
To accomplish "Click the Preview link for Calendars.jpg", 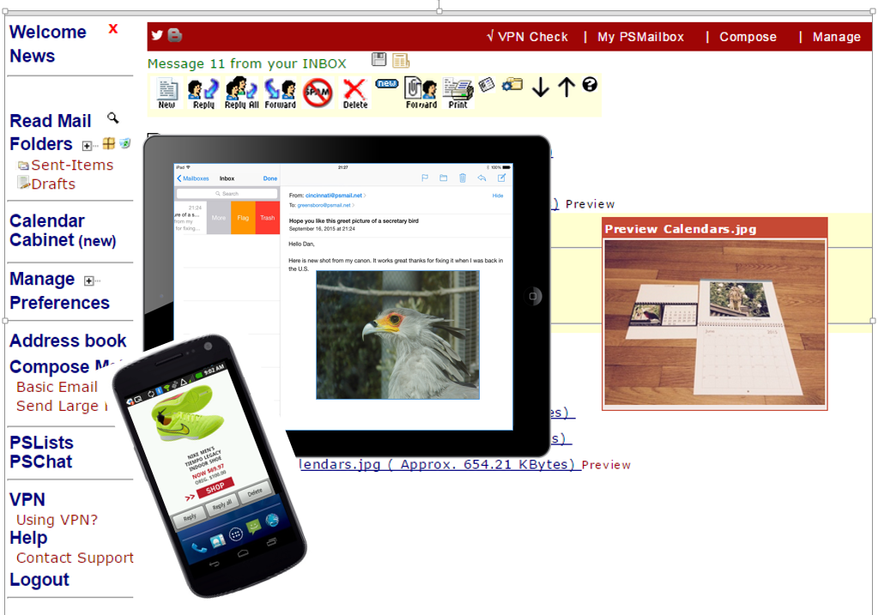I will point(607,465).
